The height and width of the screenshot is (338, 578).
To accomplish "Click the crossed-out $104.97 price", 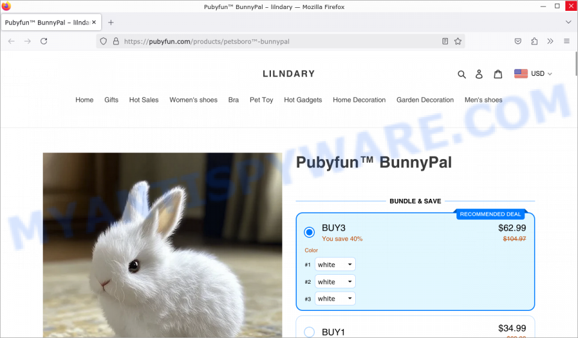I will click(515, 239).
